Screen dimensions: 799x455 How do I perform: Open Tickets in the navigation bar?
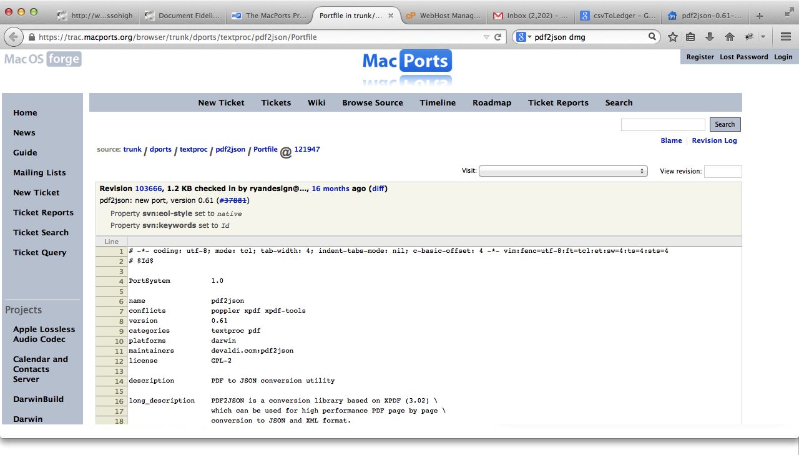point(276,102)
